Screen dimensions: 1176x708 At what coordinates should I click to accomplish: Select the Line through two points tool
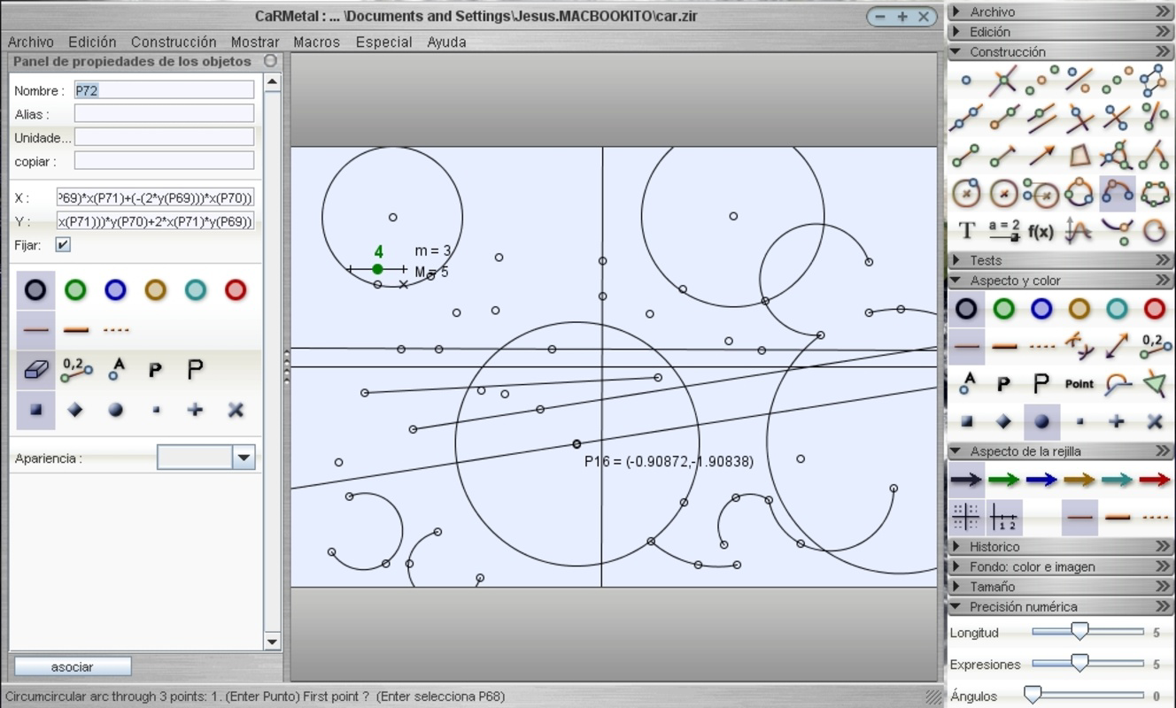click(x=966, y=118)
